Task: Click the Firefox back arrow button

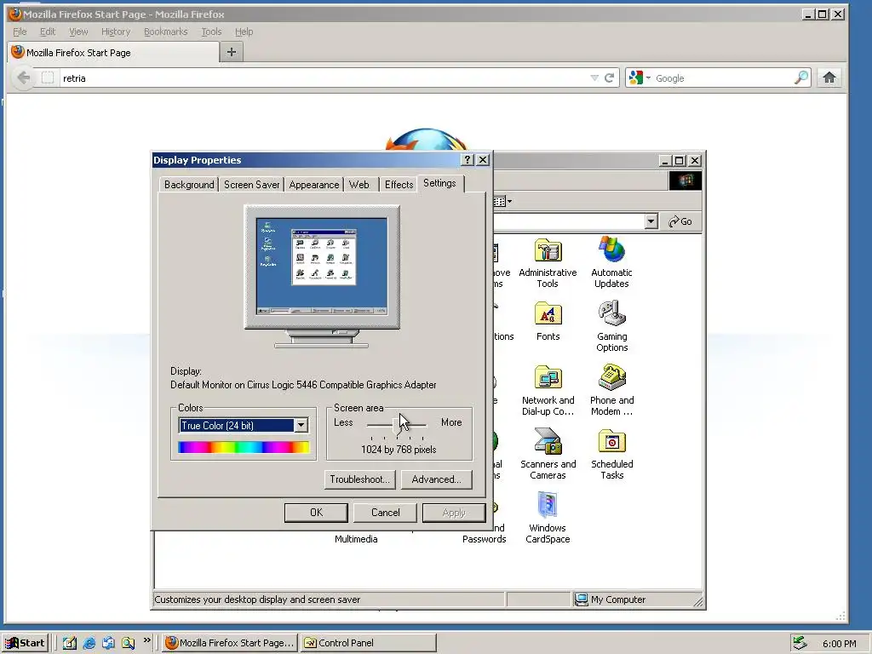Action: tap(23, 77)
